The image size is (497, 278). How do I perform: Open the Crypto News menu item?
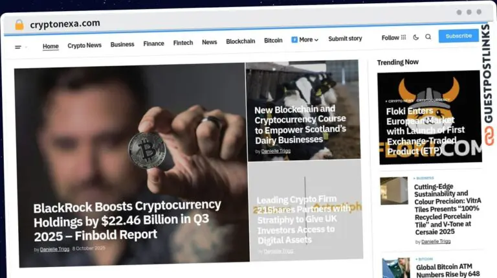pyautogui.click(x=84, y=45)
